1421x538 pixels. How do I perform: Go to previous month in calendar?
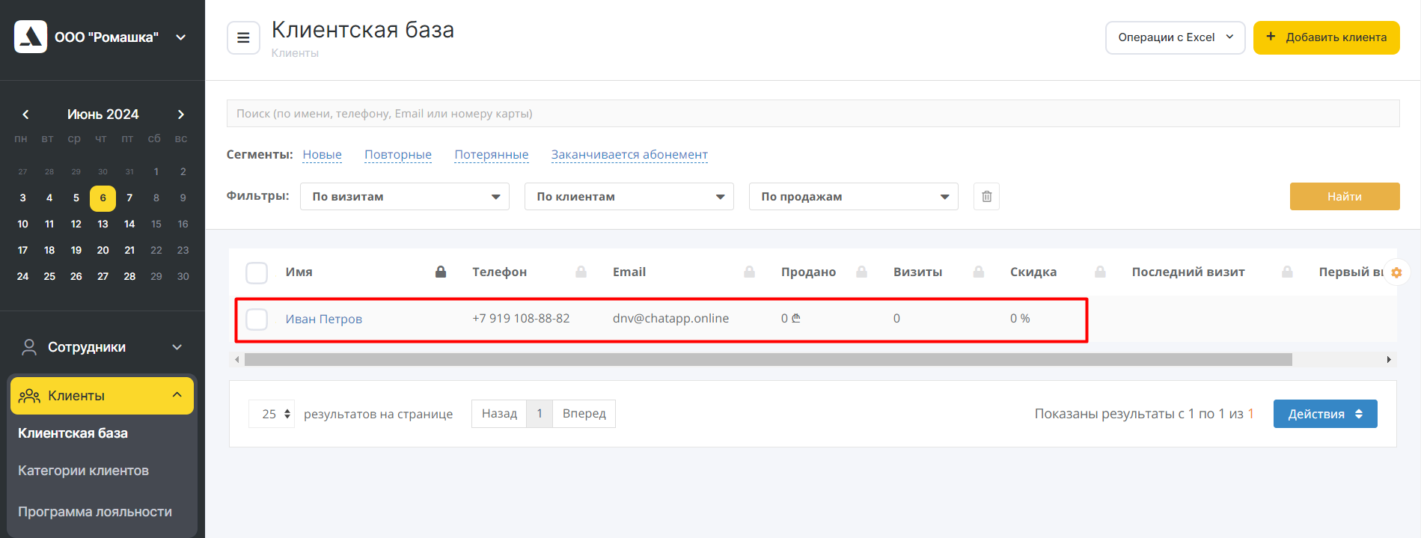pyautogui.click(x=25, y=114)
